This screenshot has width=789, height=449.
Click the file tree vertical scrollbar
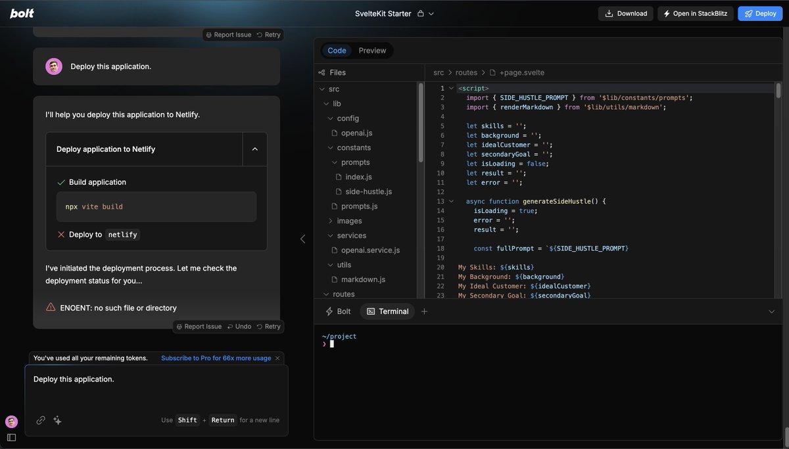[420, 122]
